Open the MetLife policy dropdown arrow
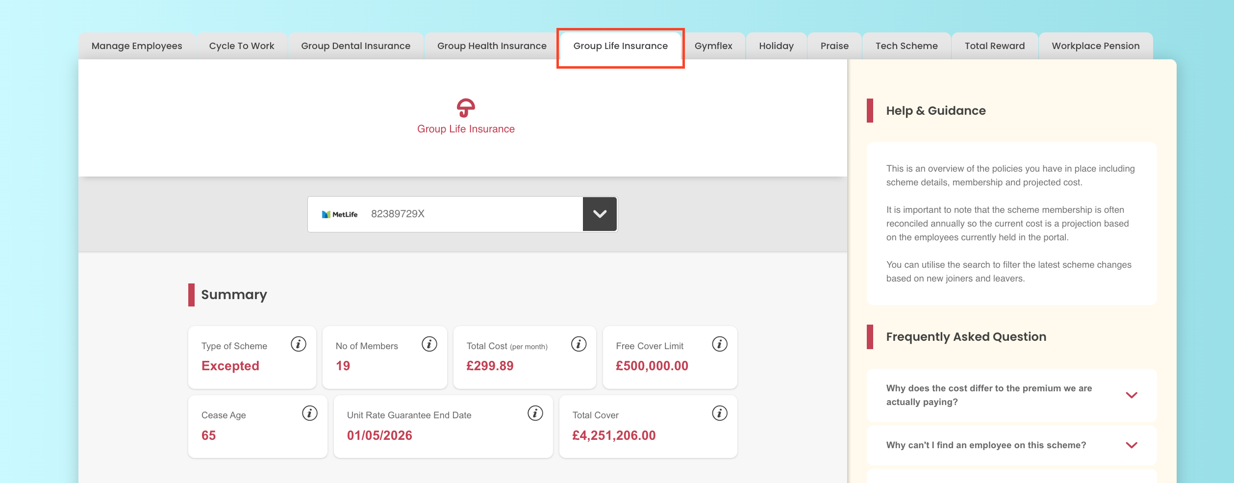This screenshot has width=1234, height=483. [600, 214]
